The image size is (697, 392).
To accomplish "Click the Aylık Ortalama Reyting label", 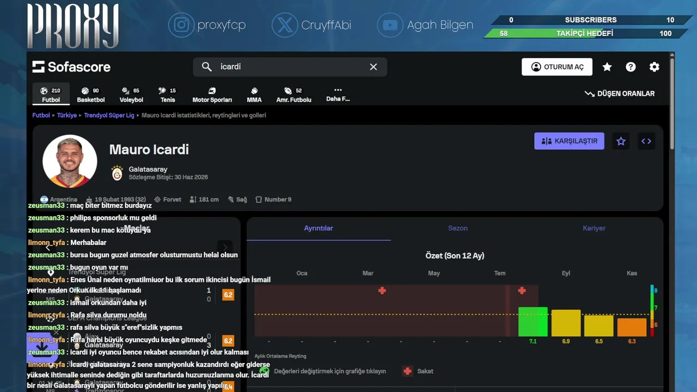I will click(x=280, y=356).
